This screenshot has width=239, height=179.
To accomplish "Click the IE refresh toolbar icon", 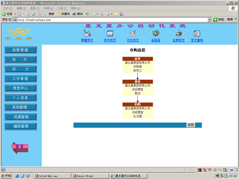I will pos(34,14).
